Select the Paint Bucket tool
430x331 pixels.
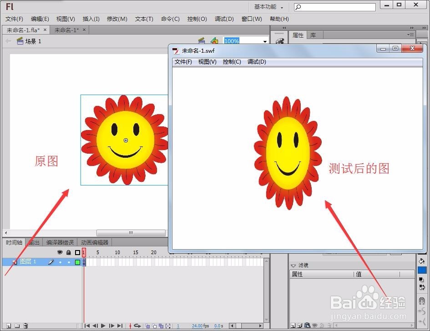pos(422,261)
